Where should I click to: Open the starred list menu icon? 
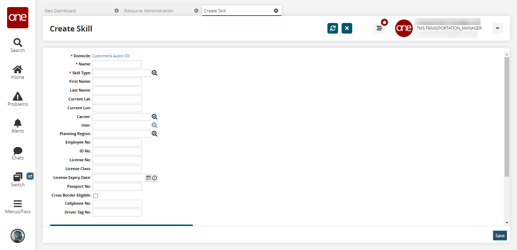[x=379, y=28]
